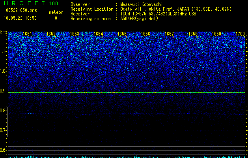Click the 1656 time marker
Screen dimensions: 248x158
click(145, 34)
